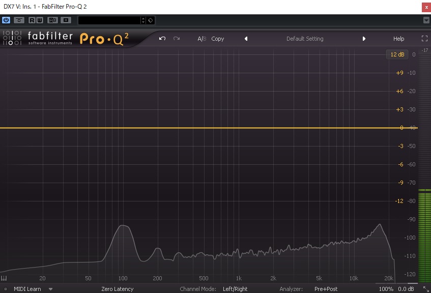Open the host preset name field
Image resolution: width=431 pixels, height=293 pixels.
[109, 20]
